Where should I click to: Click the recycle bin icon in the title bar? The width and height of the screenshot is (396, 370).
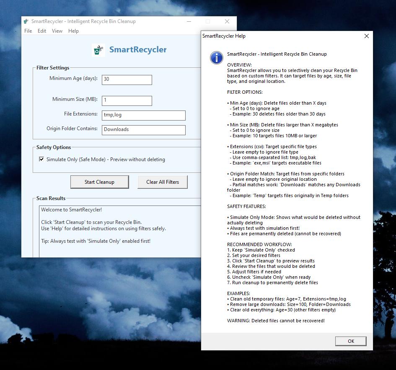(26, 21)
